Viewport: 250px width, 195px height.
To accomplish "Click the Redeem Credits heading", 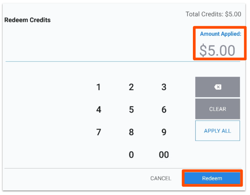I will (x=27, y=20).
